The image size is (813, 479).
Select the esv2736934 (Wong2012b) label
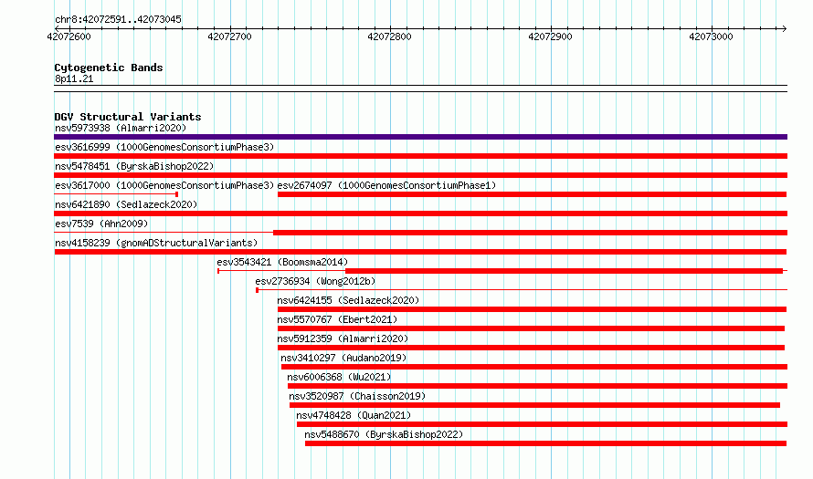click(x=315, y=281)
